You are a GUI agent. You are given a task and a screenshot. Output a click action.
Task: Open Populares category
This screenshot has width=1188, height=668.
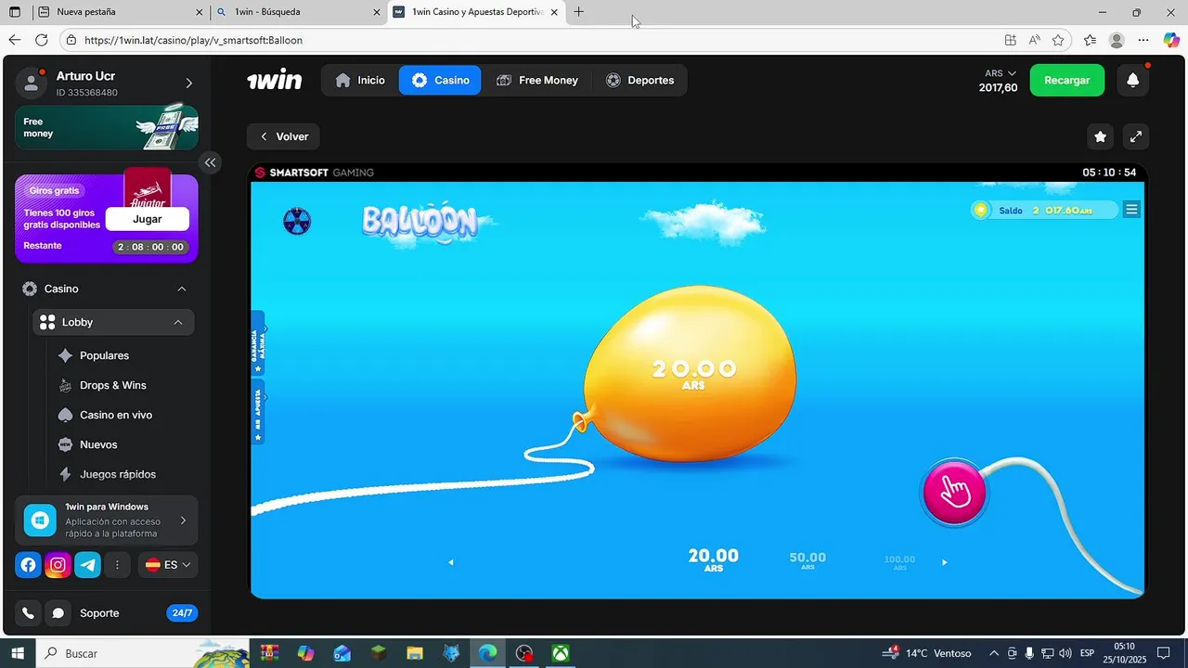click(104, 355)
